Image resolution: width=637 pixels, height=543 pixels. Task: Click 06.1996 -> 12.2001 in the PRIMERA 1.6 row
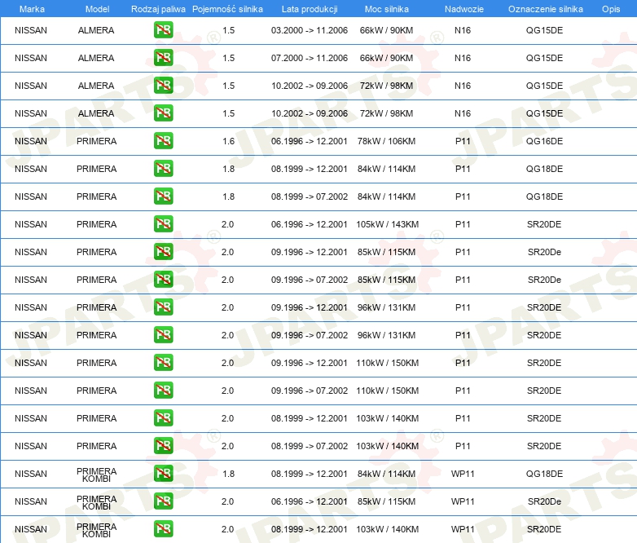(x=310, y=141)
